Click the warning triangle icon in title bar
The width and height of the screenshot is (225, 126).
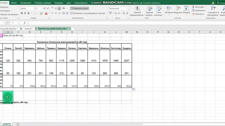point(213,3)
